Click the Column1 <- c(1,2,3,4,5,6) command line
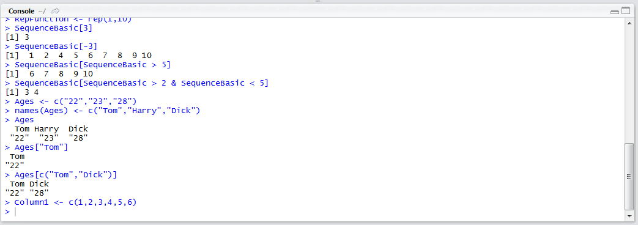Screen dimensions: 638x225 pos(70,202)
